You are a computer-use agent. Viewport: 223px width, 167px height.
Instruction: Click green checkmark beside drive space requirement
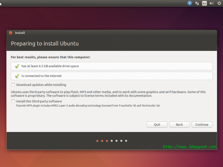(17, 66)
